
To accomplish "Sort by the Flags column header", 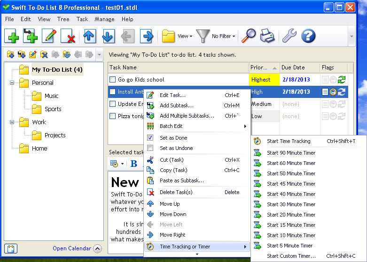I will 334,67.
